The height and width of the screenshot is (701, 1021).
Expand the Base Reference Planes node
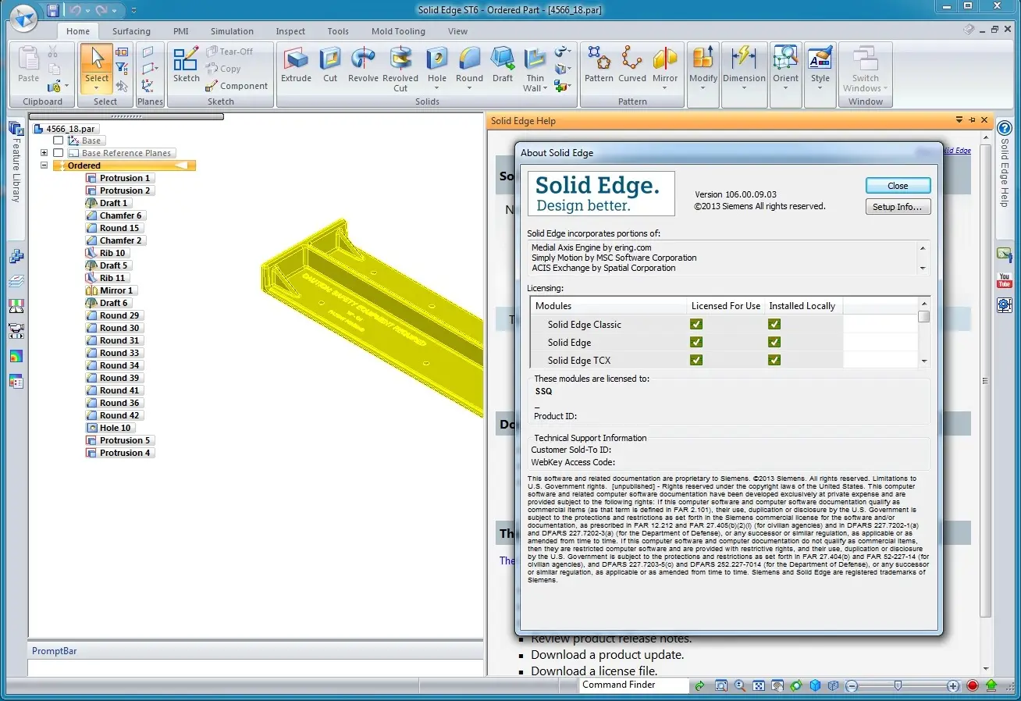point(44,153)
